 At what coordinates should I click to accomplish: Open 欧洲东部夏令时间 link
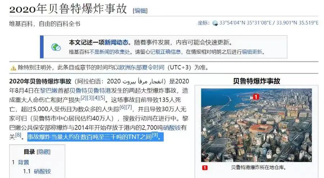point(142,67)
